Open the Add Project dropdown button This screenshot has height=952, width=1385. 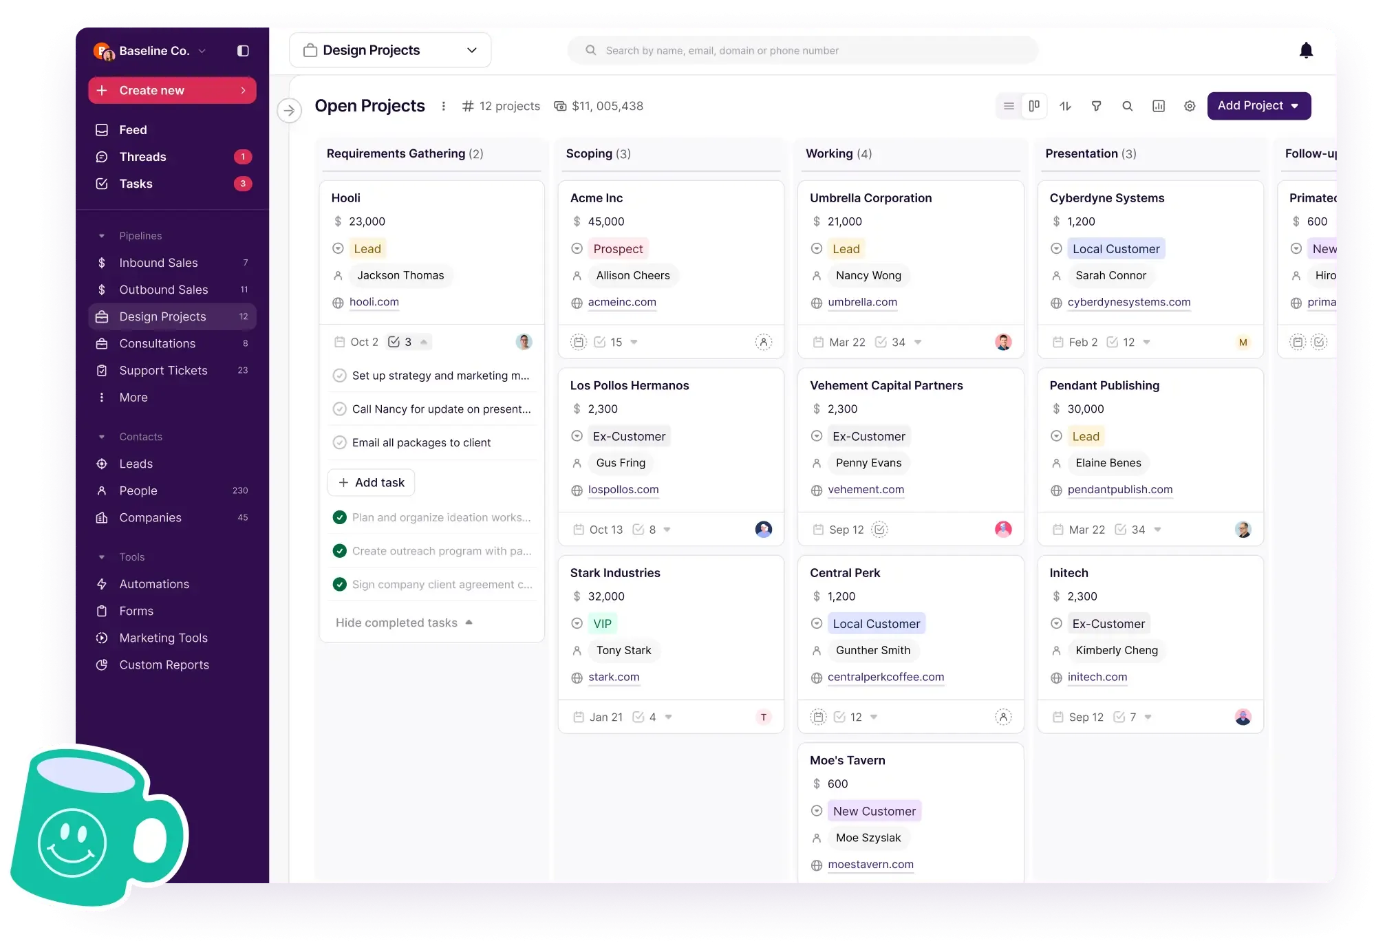tap(1258, 106)
